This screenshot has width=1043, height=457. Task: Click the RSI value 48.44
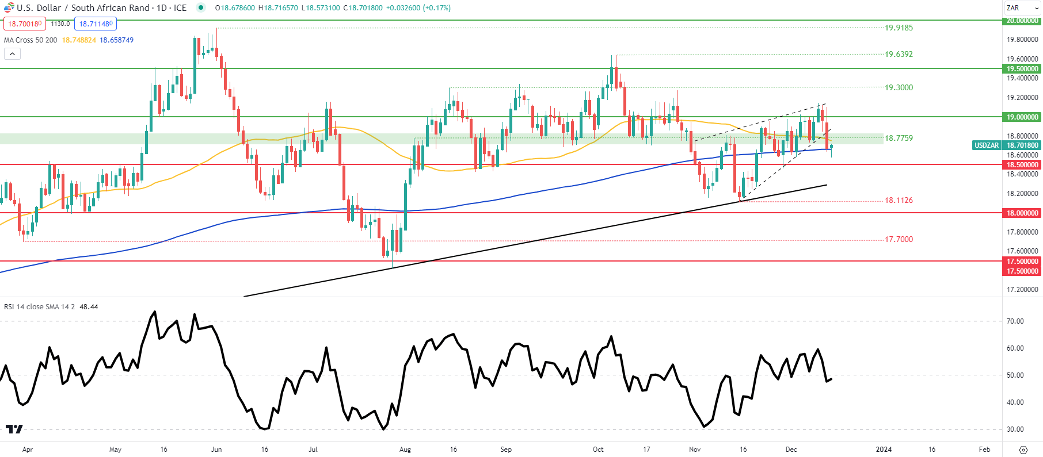[x=89, y=307]
